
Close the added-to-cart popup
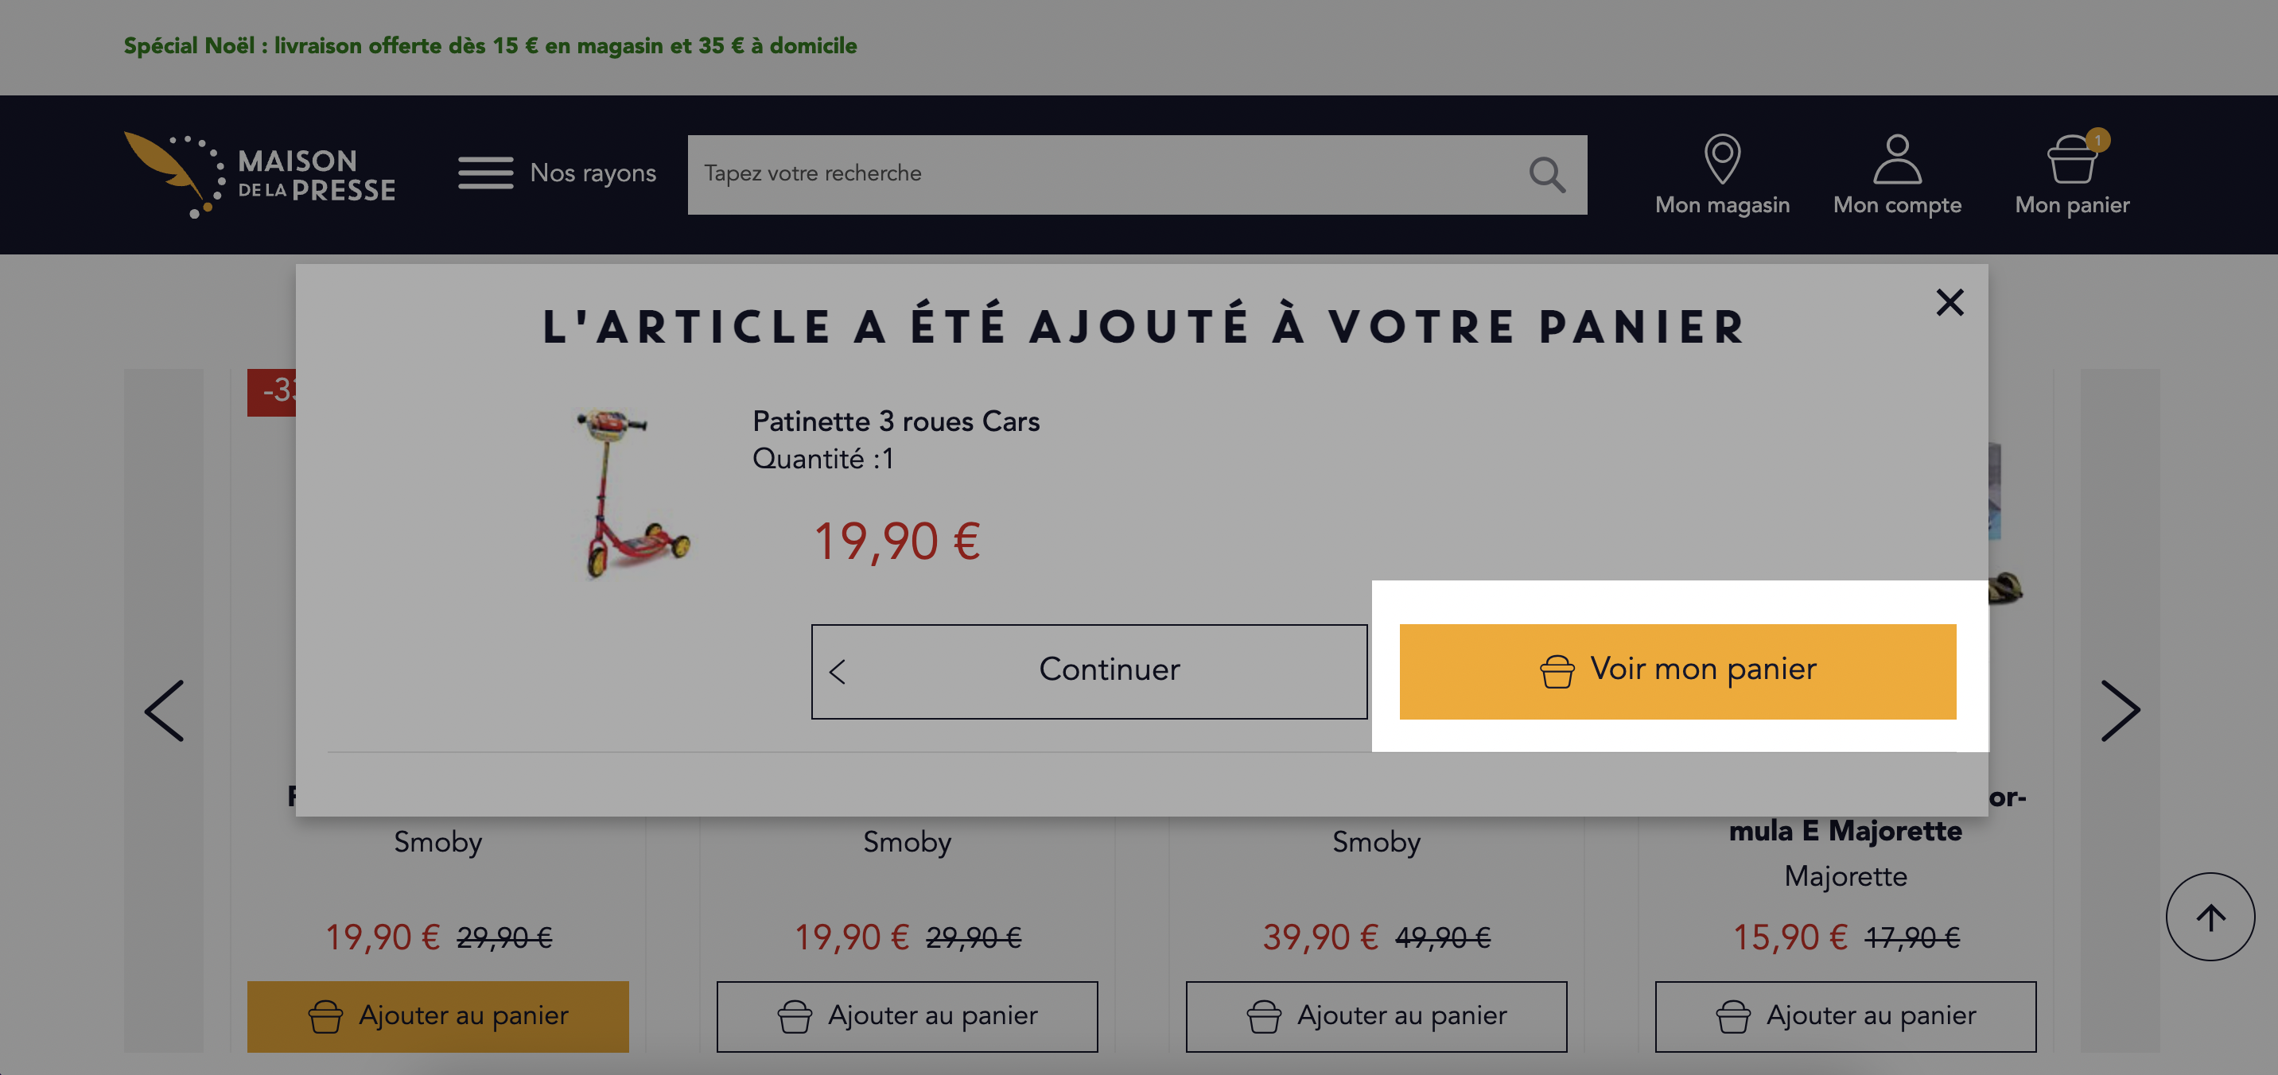(x=1949, y=302)
